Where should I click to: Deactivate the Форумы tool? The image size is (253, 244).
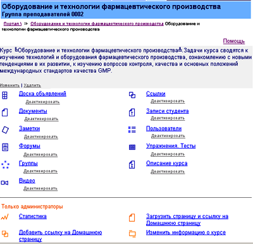[40, 154]
